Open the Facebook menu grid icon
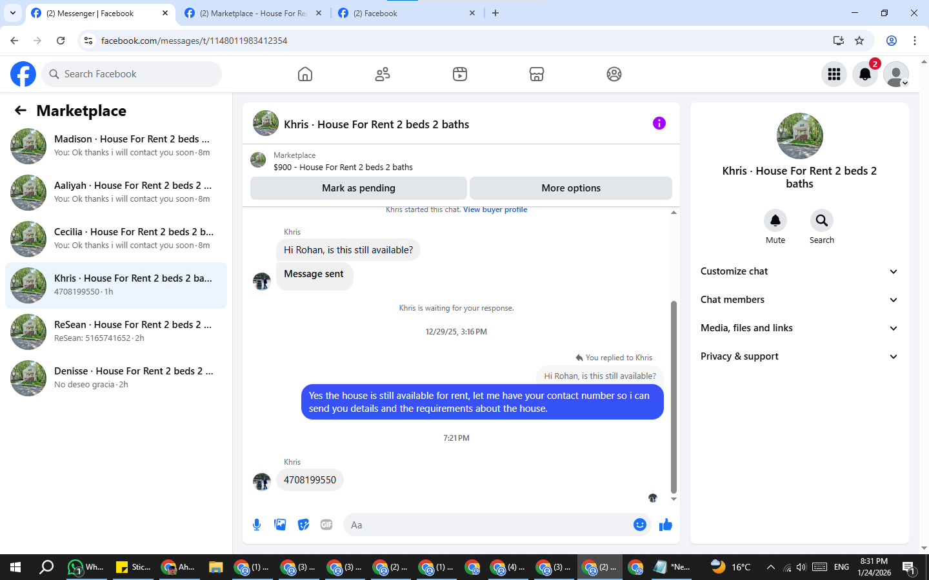Viewport: 929px width, 580px height. coord(834,74)
